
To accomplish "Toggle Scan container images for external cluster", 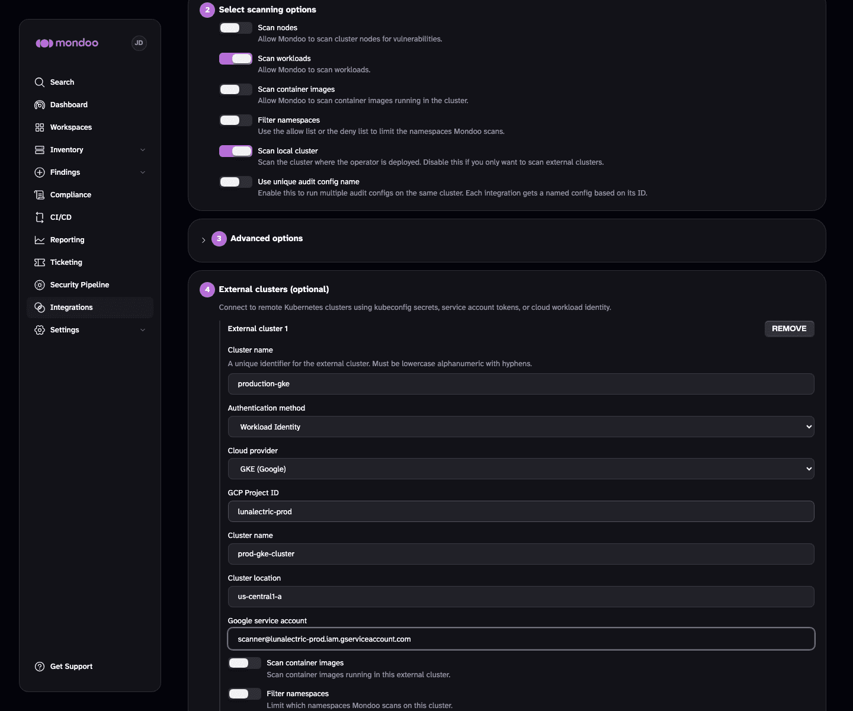I will 245,663.
